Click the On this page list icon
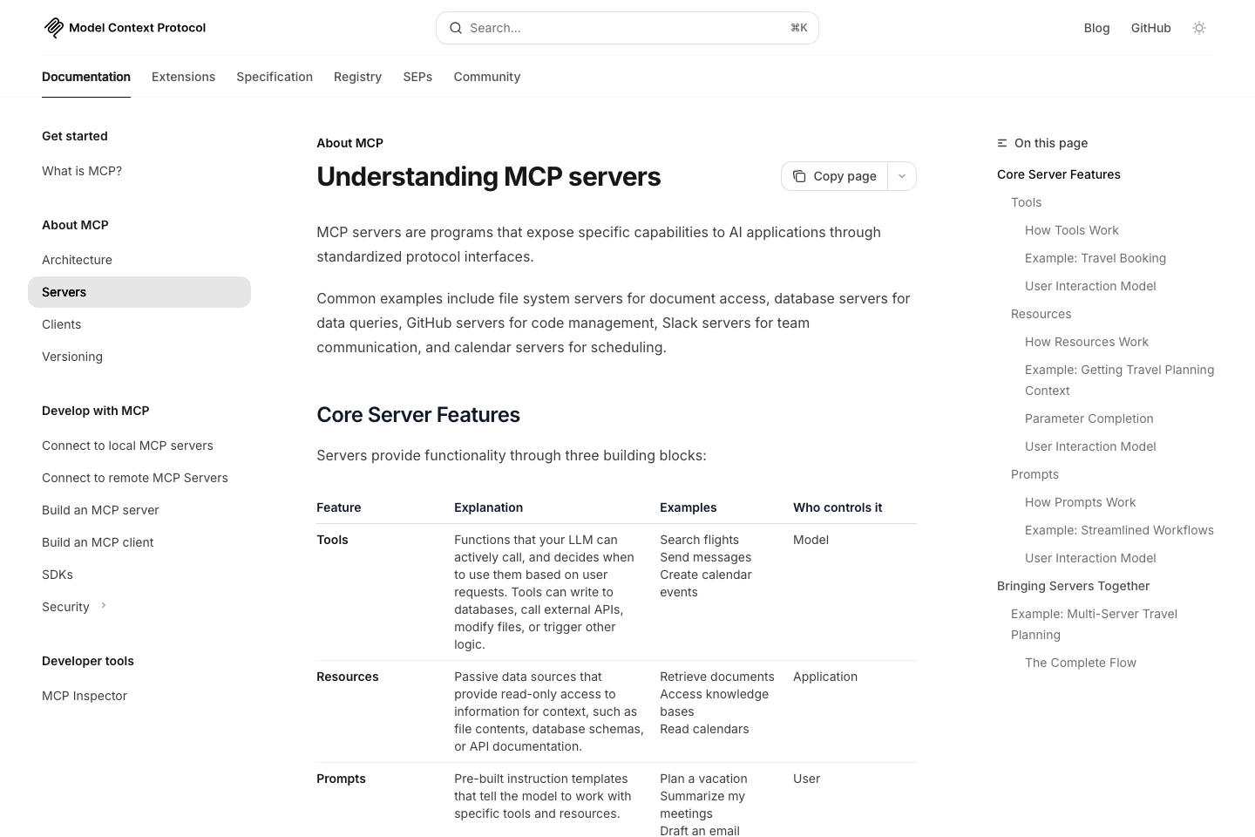This screenshot has height=837, width=1255. [x=1001, y=143]
